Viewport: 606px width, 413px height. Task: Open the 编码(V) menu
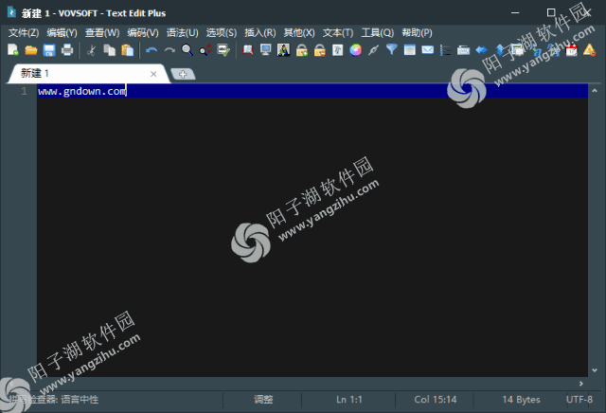click(143, 33)
